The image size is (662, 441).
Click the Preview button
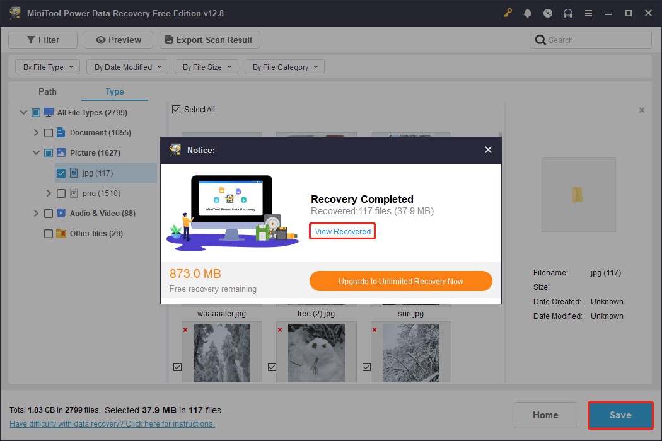pos(119,40)
